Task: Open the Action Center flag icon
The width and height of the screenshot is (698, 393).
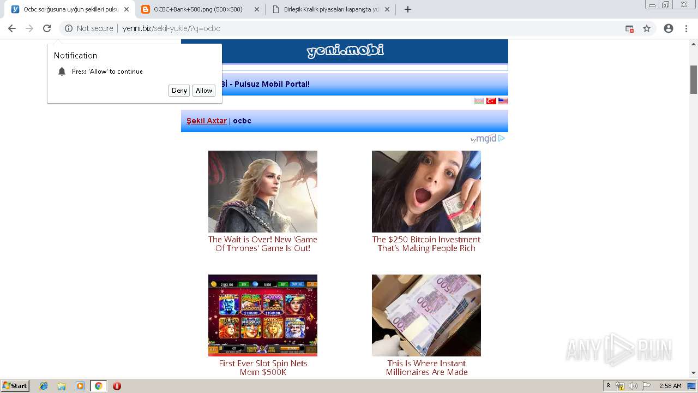Action: coord(646,386)
